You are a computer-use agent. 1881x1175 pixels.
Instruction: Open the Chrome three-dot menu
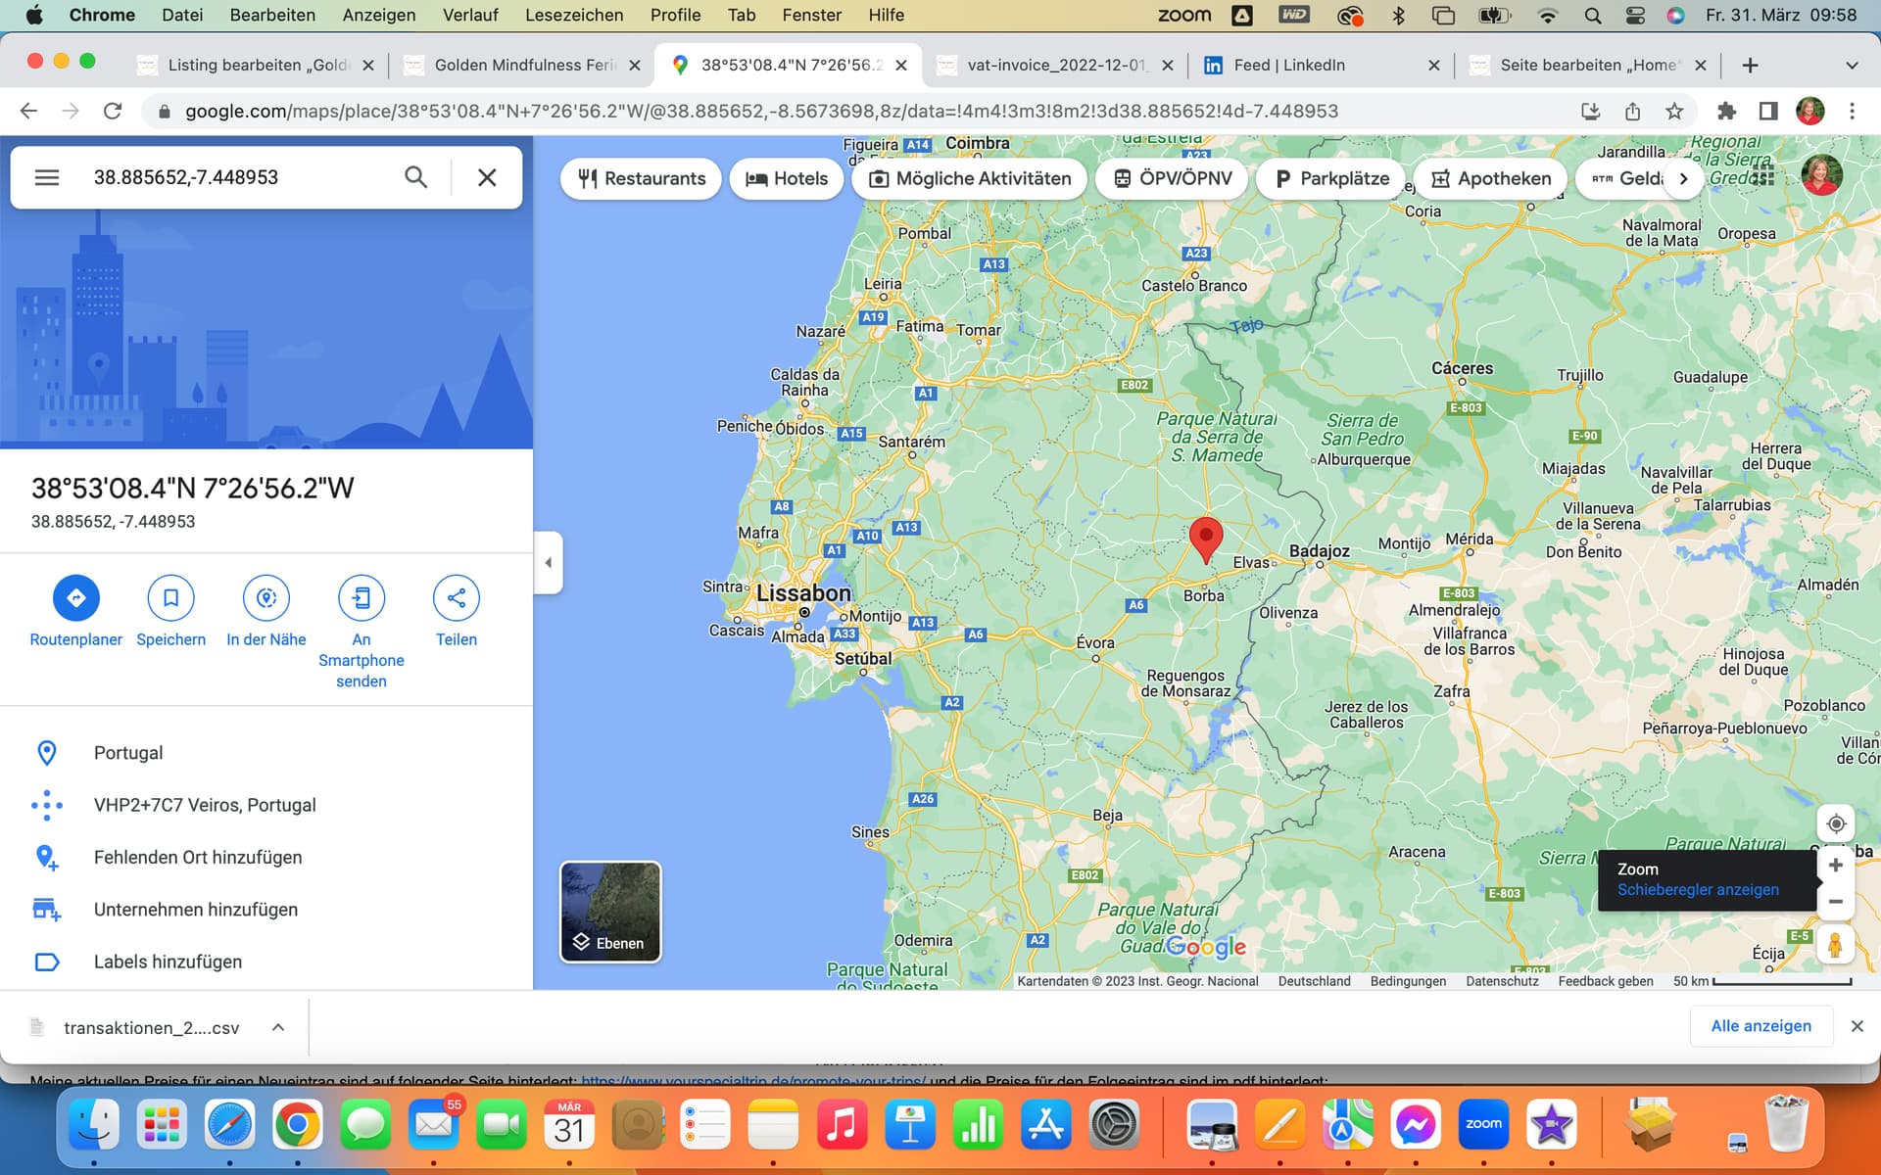(1852, 111)
